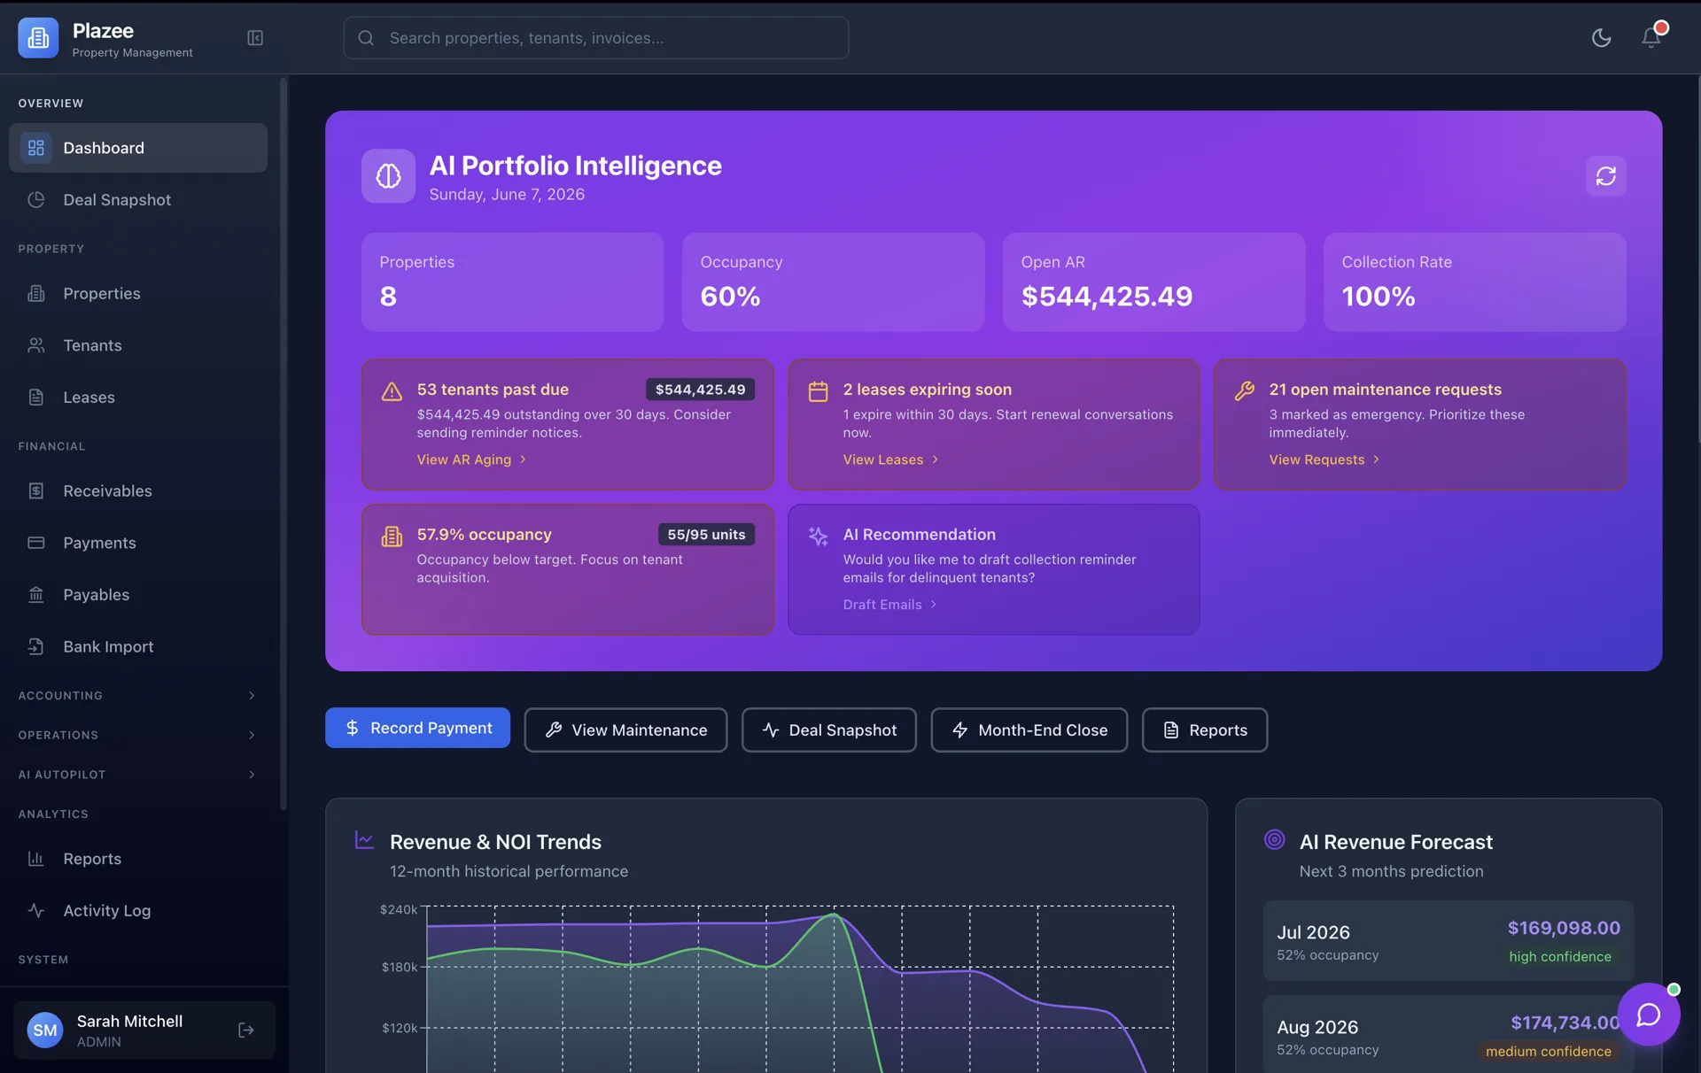This screenshot has width=1701, height=1073.
Task: Refresh AI Portfolio Intelligence insights
Action: (x=1605, y=176)
